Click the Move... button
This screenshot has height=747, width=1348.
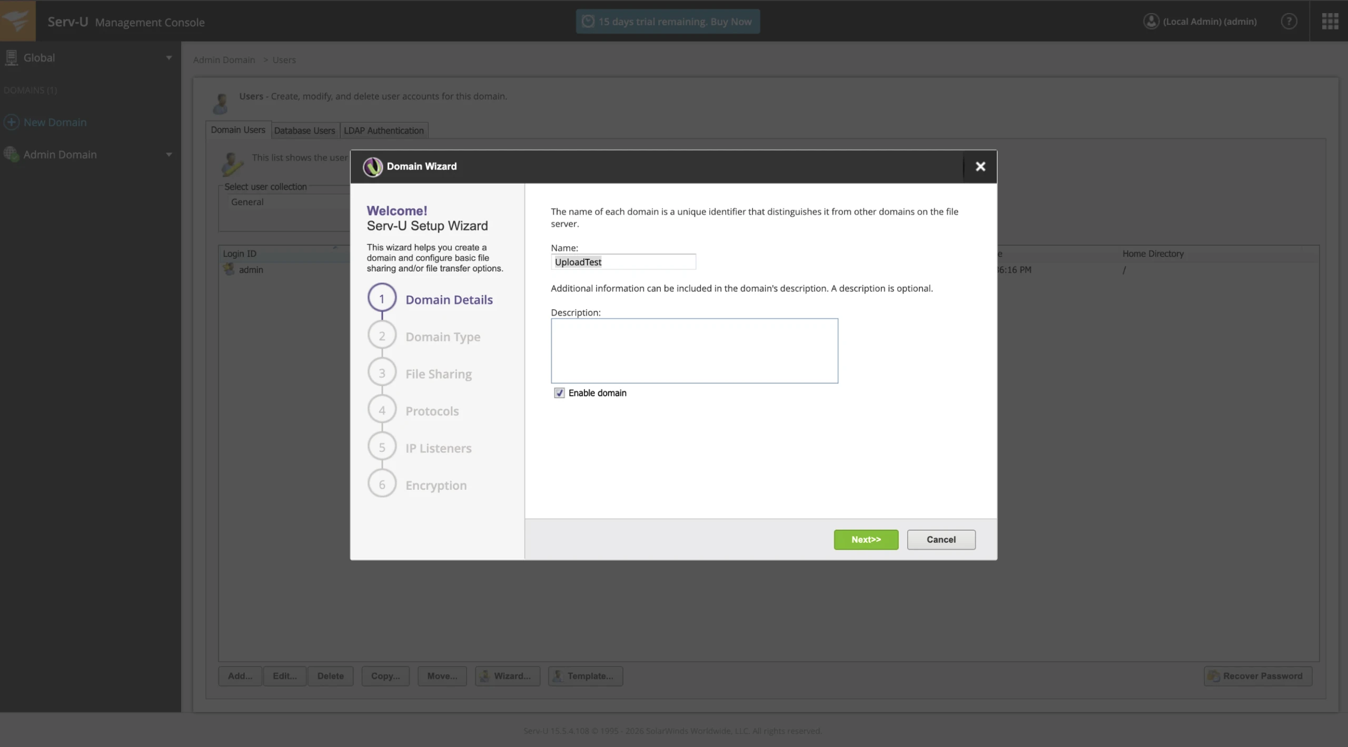442,675
